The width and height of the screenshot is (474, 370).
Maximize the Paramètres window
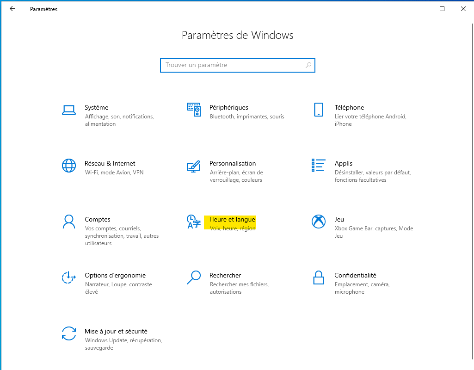click(x=442, y=9)
